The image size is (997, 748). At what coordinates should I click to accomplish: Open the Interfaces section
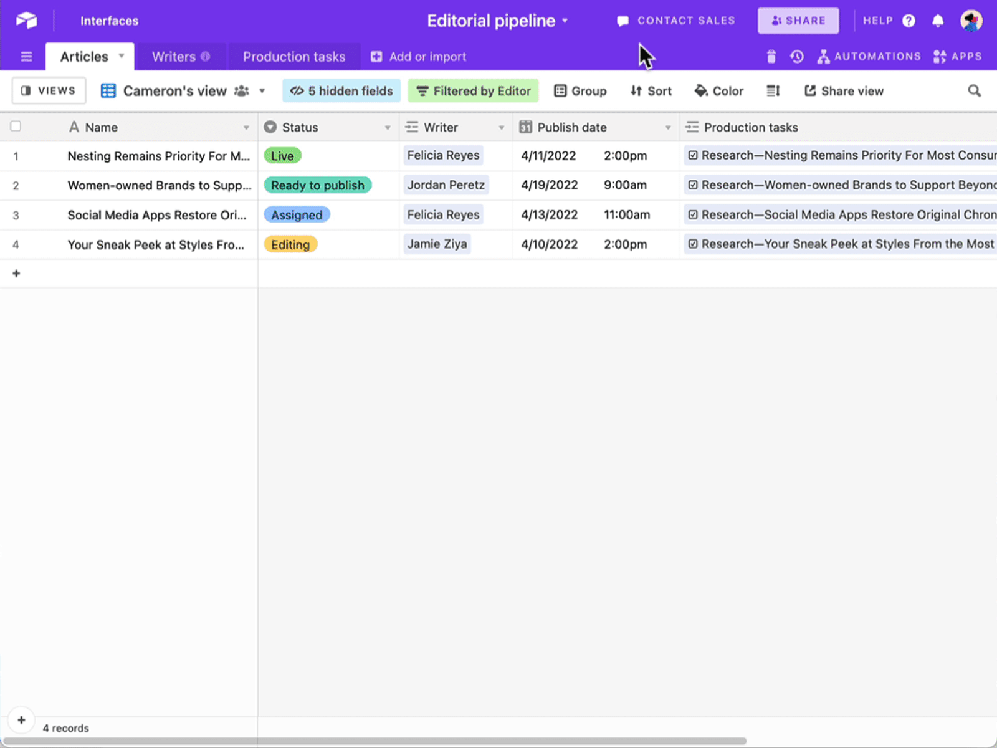coord(109,21)
